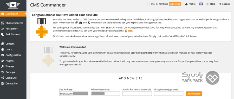Click the Create Site WordPress icon
This screenshot has width=234, height=99.
[x=3, y=83]
